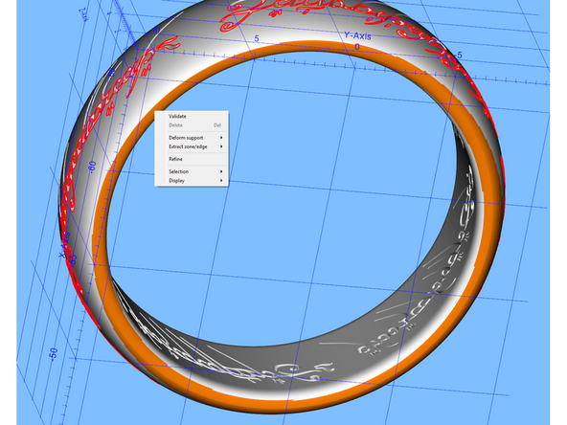
Task: Select Refine from the context menu
Action: (x=192, y=159)
